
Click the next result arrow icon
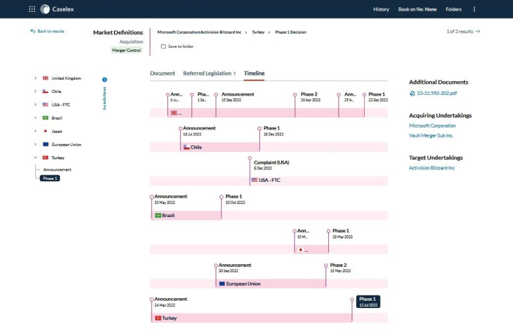477,31
